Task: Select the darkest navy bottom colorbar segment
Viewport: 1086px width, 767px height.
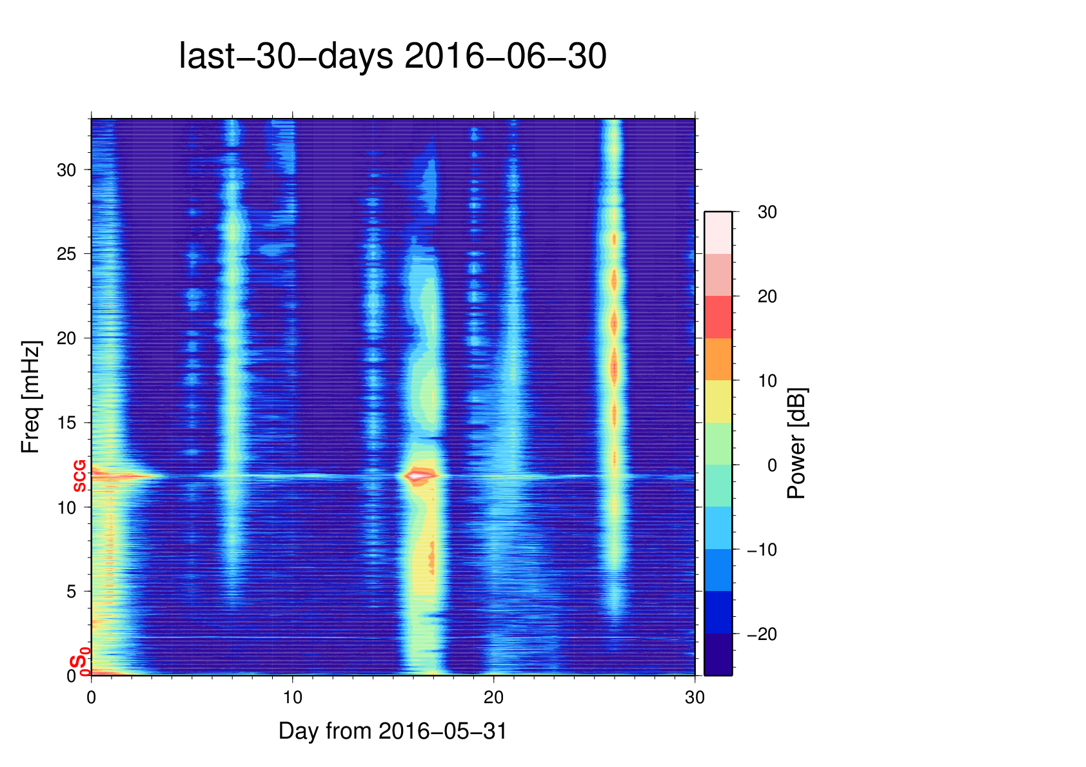Action: (x=718, y=654)
